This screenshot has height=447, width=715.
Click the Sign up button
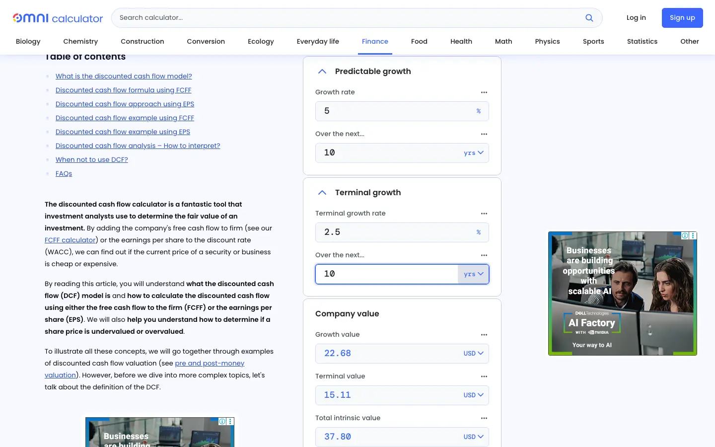click(682, 18)
